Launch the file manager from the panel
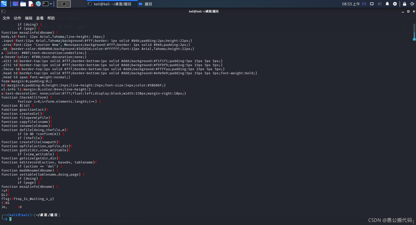Image resolution: width=416 pixels, height=225 pixels. [23, 4]
